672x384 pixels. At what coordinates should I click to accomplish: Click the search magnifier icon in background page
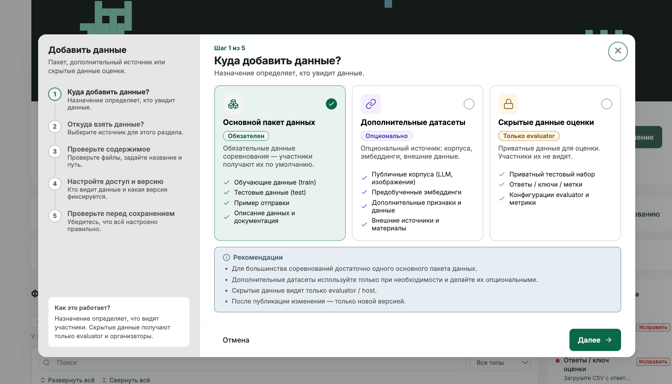pyautogui.click(x=47, y=362)
